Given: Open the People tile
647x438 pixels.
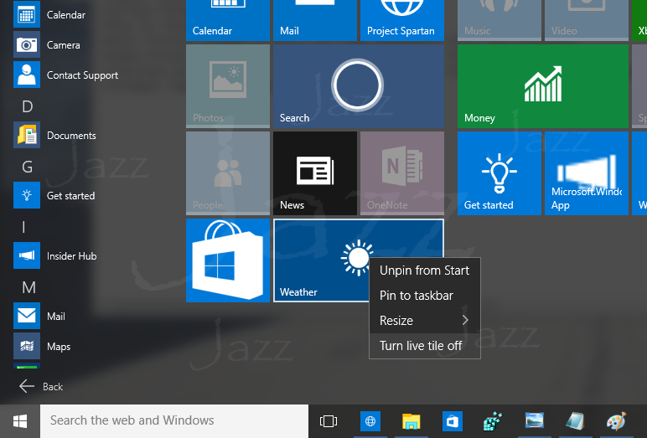Looking at the screenshot, I should point(228,173).
